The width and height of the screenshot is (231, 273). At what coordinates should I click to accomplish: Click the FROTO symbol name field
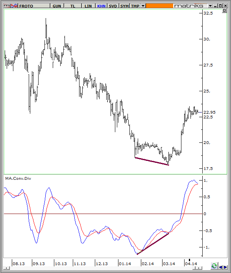pyautogui.click(x=34, y=6)
